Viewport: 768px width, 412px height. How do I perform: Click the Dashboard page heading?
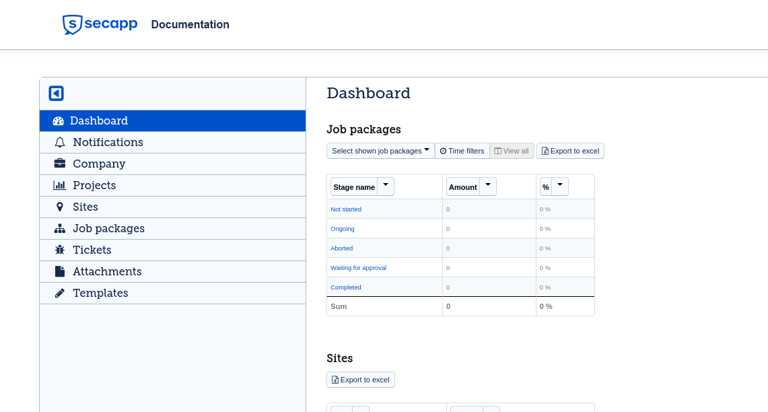coord(368,93)
